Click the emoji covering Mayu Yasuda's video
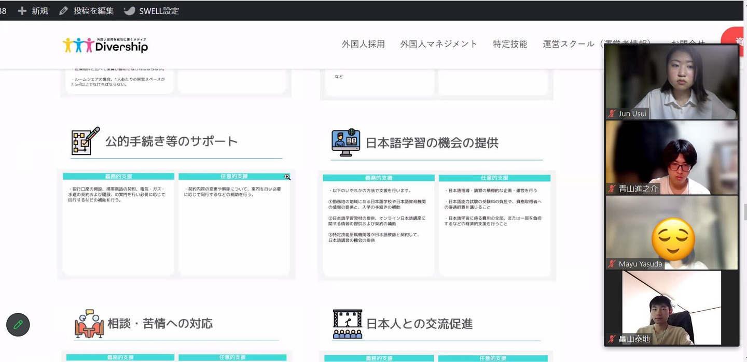This screenshot has width=747, height=362. pos(673,239)
